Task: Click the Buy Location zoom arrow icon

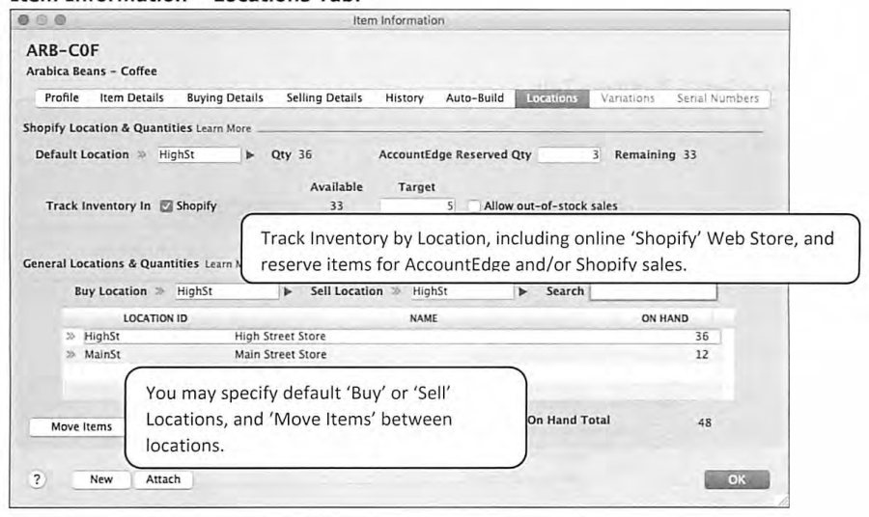Action: point(159,291)
